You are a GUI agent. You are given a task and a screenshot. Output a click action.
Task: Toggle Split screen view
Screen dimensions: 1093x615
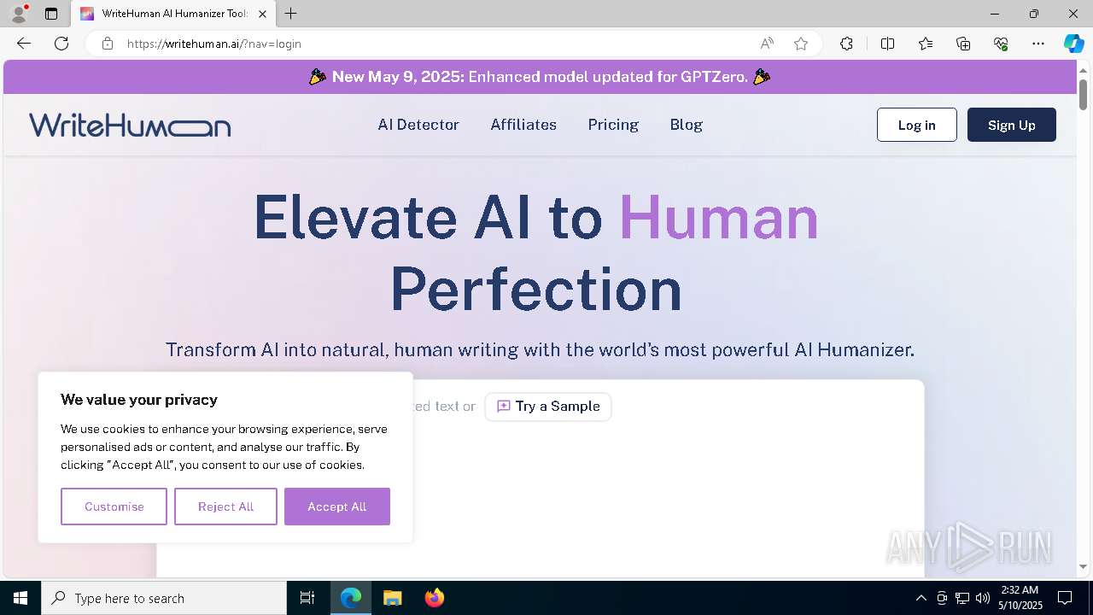click(887, 44)
